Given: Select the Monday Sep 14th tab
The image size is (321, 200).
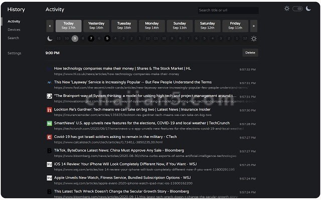Looking at the screenshot, I should click(152, 26).
